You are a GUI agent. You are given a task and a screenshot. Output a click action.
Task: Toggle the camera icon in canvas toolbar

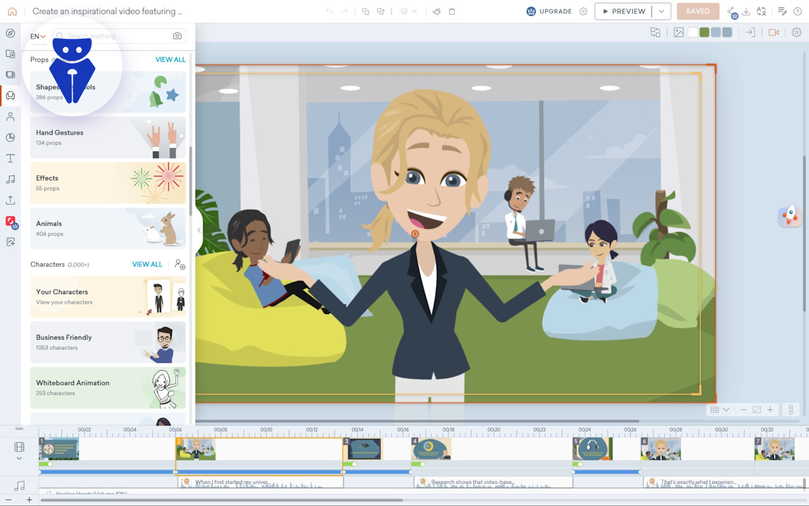coord(774,32)
